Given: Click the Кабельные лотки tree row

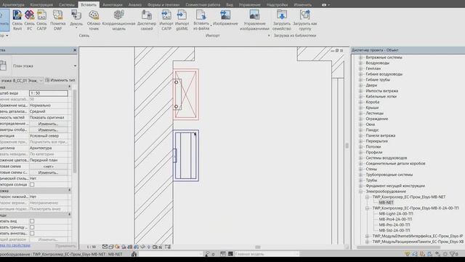Looking at the screenshot, I should point(381,96).
